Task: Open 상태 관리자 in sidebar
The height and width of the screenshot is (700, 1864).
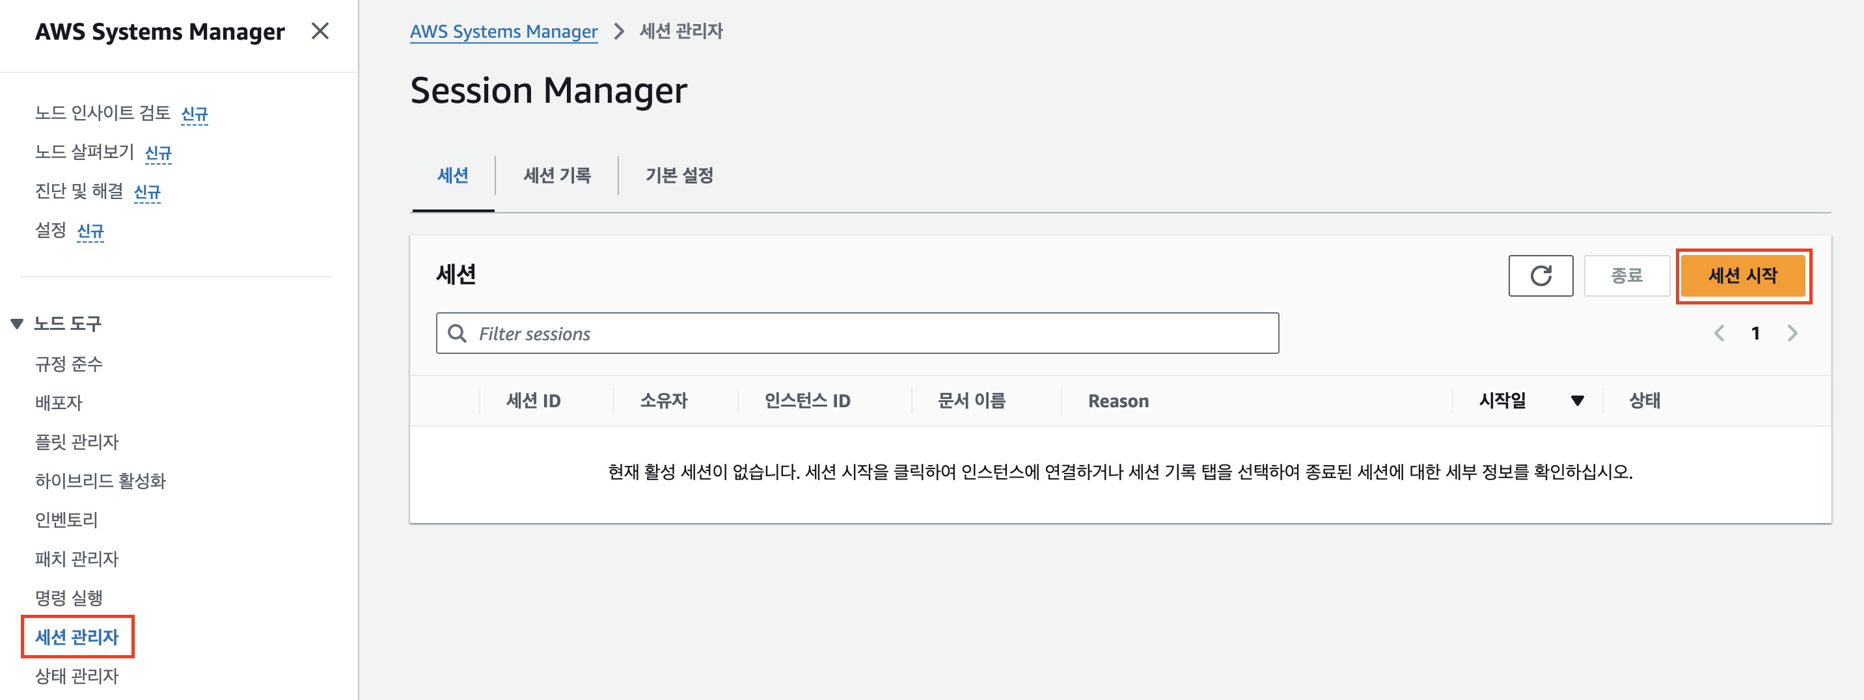Action: coord(77,676)
